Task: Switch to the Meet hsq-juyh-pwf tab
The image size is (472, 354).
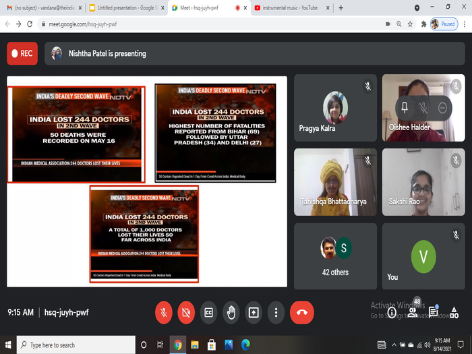Action: [x=209, y=8]
